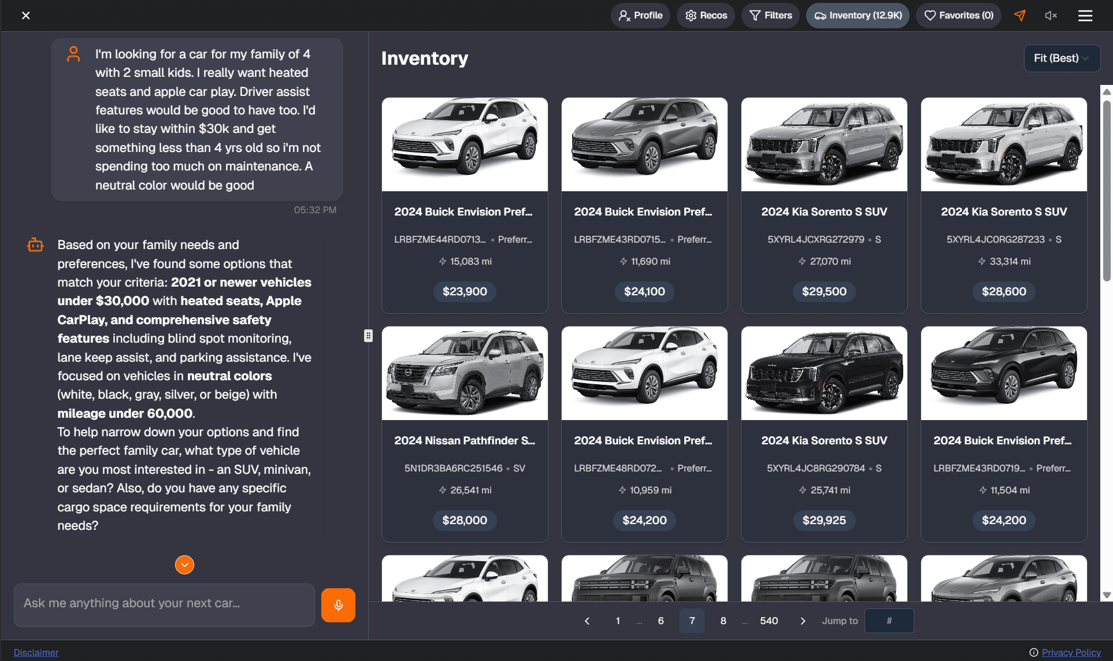The image size is (1113, 661).
Task: Click the $23,900 price badge
Action: (465, 292)
